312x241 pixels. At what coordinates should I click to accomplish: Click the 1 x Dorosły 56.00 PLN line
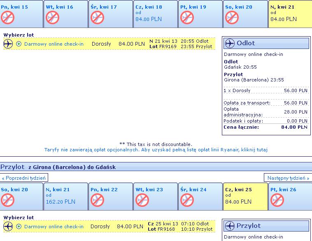[265, 90]
